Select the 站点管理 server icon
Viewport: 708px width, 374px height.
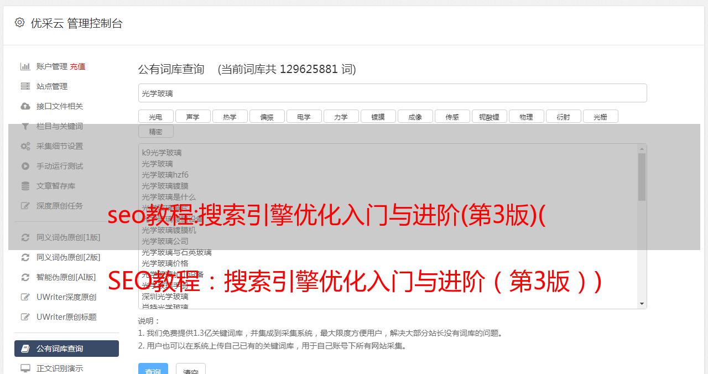[x=25, y=86]
